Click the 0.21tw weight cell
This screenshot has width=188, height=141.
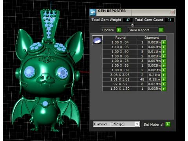[x=154, y=75]
